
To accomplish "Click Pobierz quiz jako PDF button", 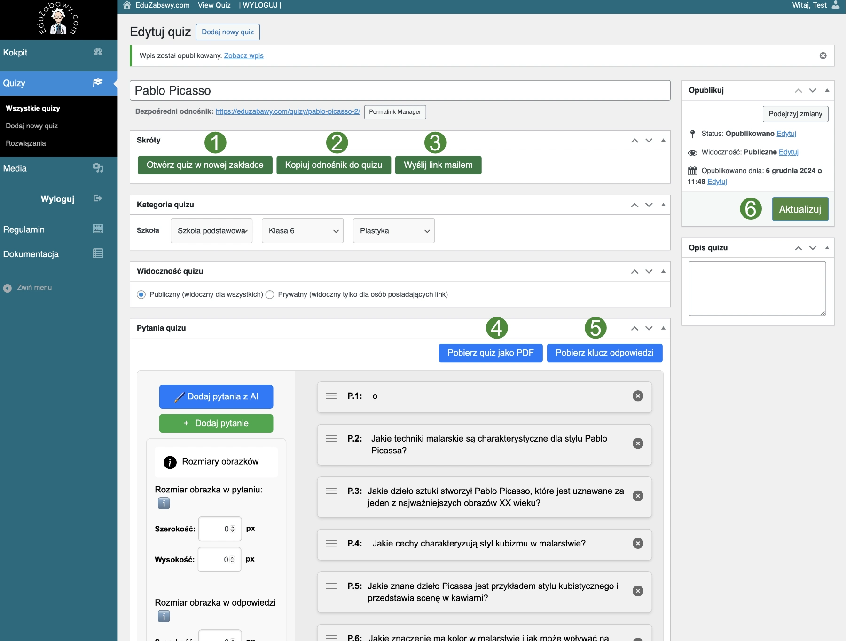I will click(490, 353).
